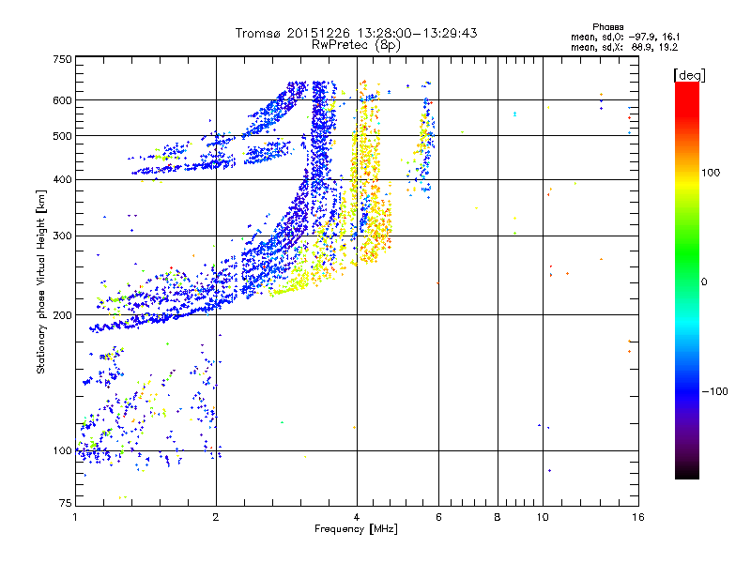Click the "1" MHz frequency axis label

[x=75, y=517]
